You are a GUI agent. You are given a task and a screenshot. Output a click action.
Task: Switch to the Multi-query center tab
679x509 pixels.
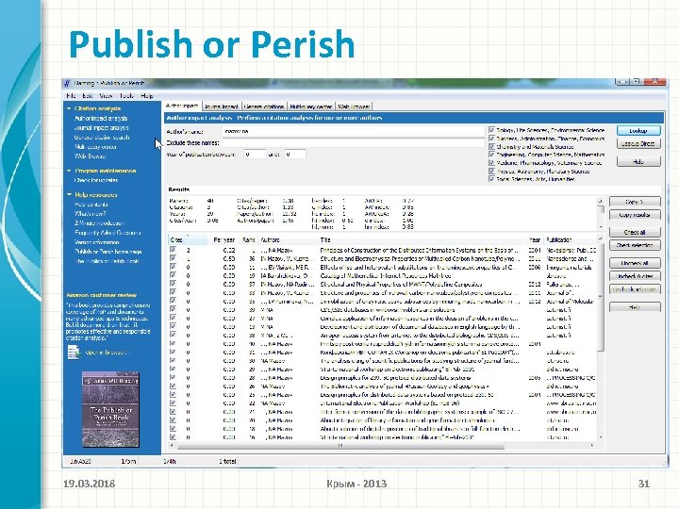tap(311, 106)
